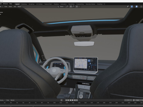The height and width of the screenshot is (107, 143).
Task: Switch to the Compositing workspace tab
Action: [x=80, y=4]
